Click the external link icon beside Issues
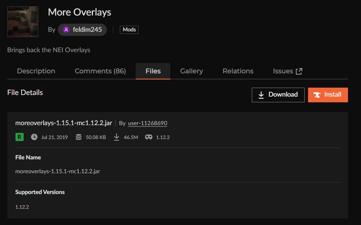The image size is (361, 225). 299,71
